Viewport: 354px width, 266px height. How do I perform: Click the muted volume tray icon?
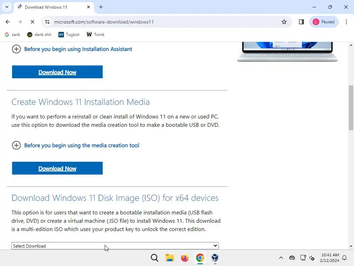point(312,258)
